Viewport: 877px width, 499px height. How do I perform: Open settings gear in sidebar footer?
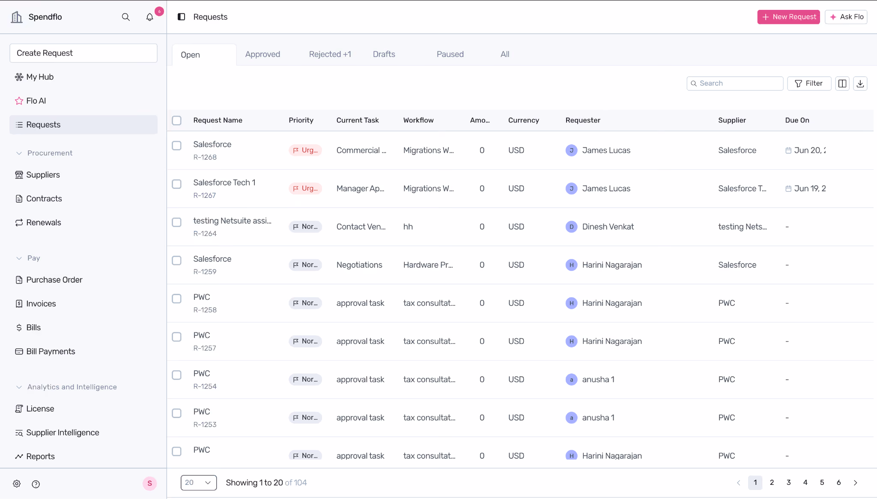point(17,484)
